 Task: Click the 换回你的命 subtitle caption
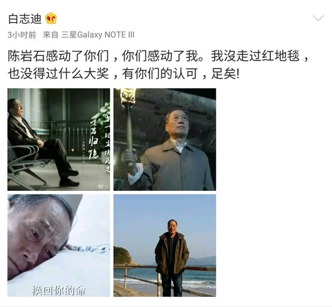(x=59, y=290)
